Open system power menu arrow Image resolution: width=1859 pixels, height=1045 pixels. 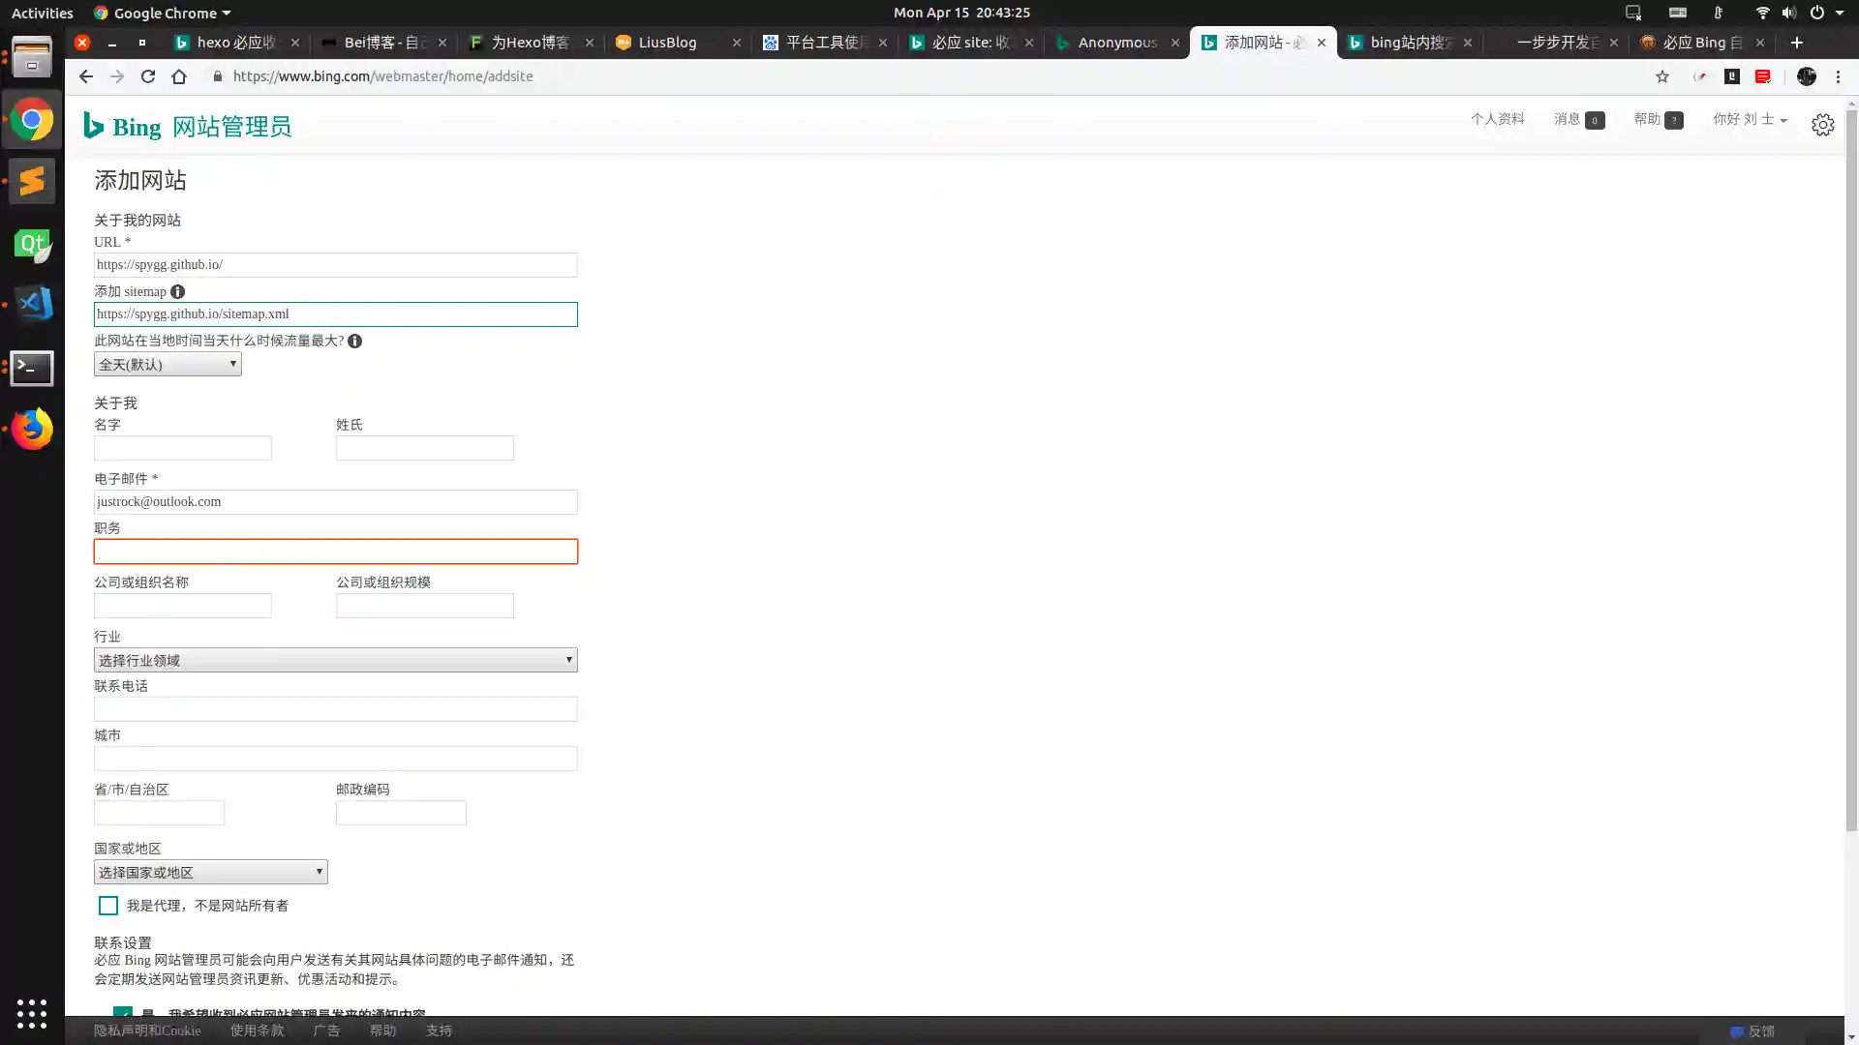(x=1840, y=13)
